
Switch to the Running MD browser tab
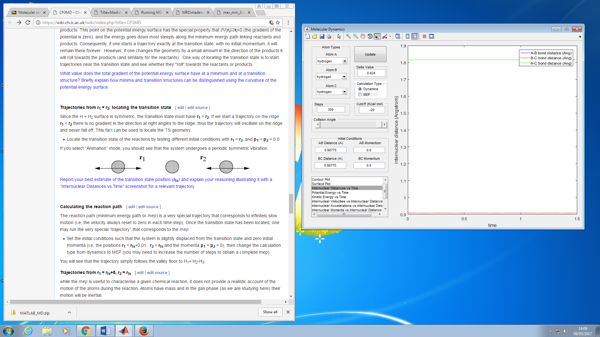(x=151, y=12)
